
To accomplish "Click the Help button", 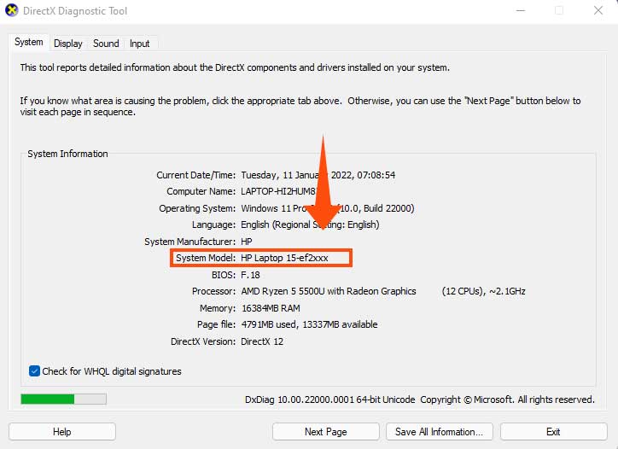I will (x=61, y=432).
